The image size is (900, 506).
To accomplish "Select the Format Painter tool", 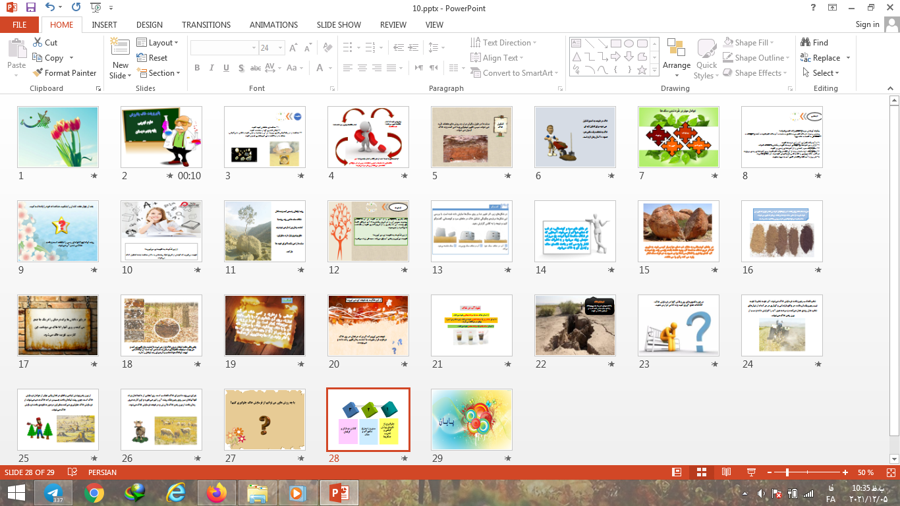I will pyautogui.click(x=63, y=73).
